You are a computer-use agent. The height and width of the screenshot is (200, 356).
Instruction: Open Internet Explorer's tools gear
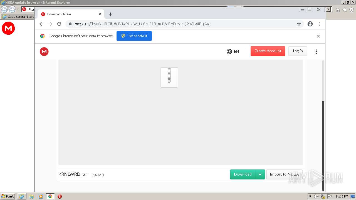[352, 10]
